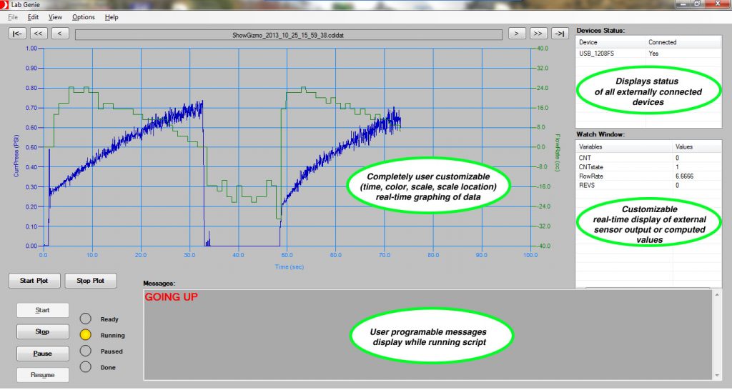Viewport: 732px width, 390px height.
Task: Step back one page with < button
Action: coord(60,34)
